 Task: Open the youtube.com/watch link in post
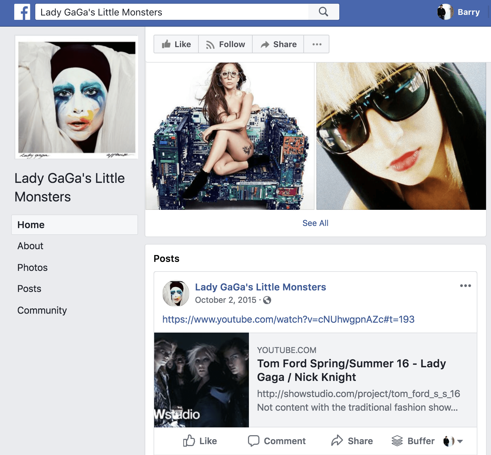(x=289, y=319)
